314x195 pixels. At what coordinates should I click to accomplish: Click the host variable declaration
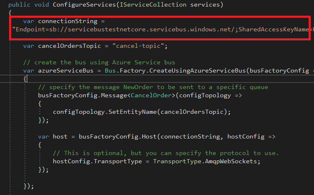(x=60, y=136)
